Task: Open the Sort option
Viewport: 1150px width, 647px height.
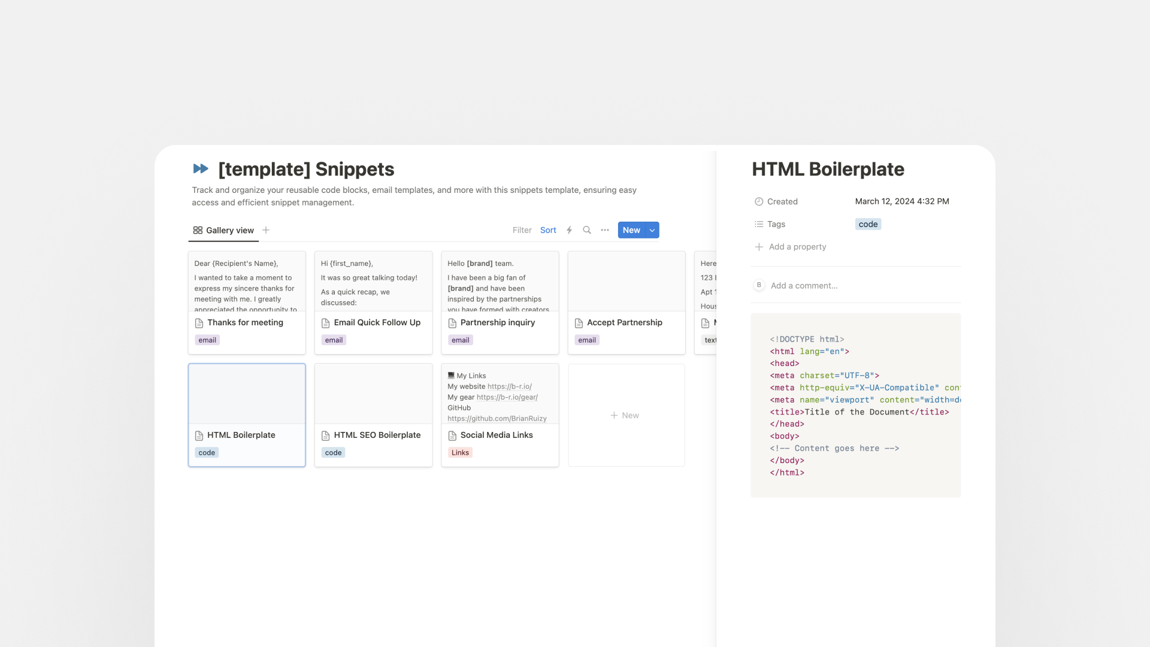Action: pos(548,230)
